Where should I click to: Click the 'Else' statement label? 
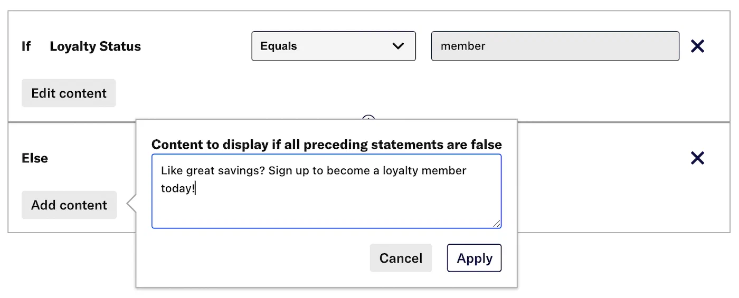click(35, 158)
